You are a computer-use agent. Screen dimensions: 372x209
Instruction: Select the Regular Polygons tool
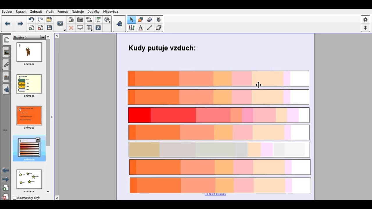[x=149, y=19]
